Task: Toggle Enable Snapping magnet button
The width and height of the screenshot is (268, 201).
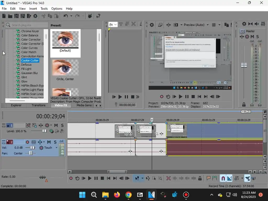Action: (x=223, y=178)
